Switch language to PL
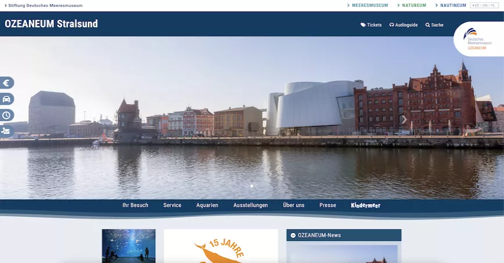This screenshot has height=263, width=504. pyautogui.click(x=494, y=5)
